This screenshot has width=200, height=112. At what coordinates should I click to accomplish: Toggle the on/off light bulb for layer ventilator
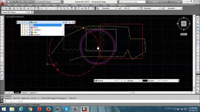point(22,30)
